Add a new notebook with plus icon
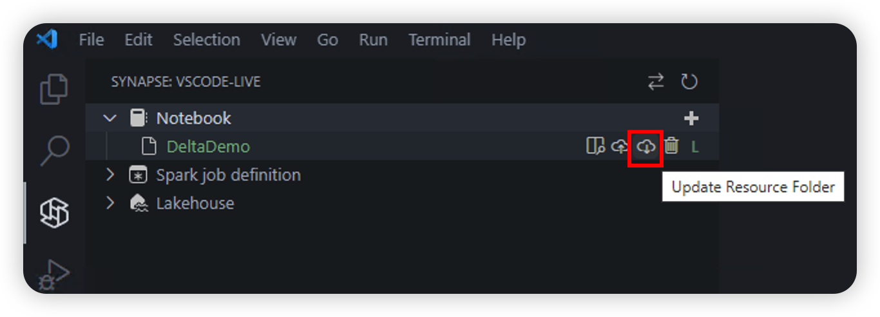Image resolution: width=880 pixels, height=317 pixels. click(691, 119)
